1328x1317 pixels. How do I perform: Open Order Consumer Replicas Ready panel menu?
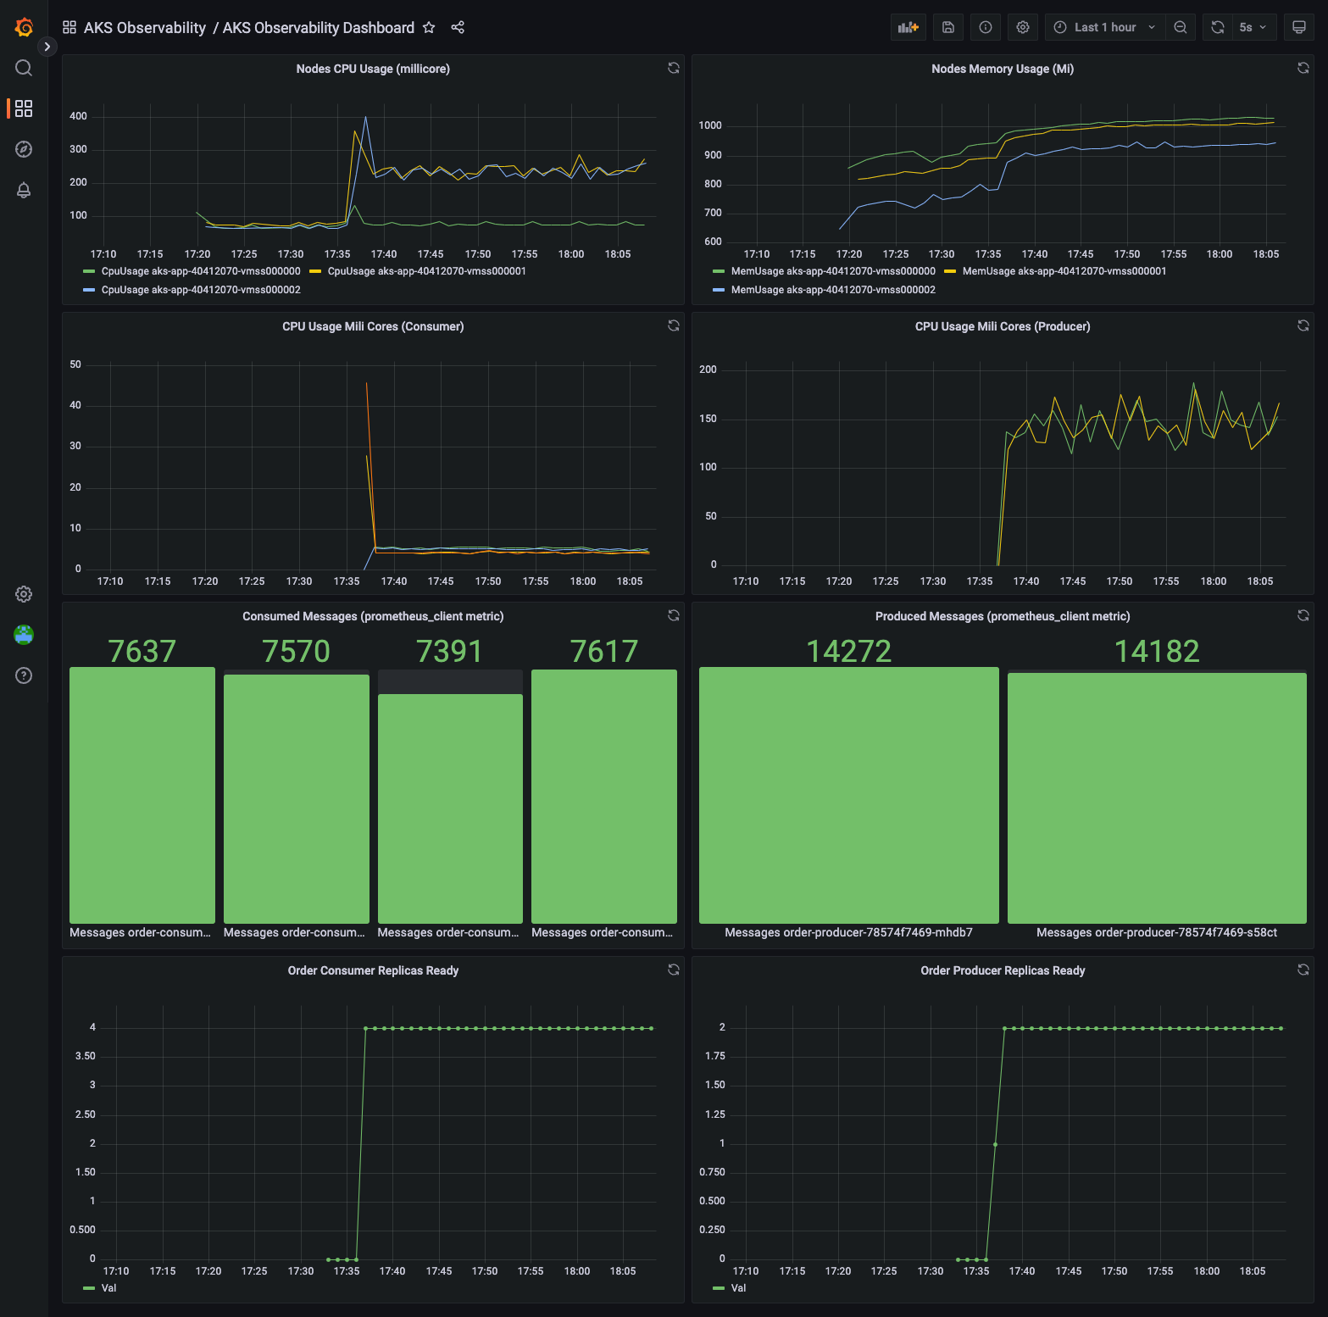(x=373, y=970)
